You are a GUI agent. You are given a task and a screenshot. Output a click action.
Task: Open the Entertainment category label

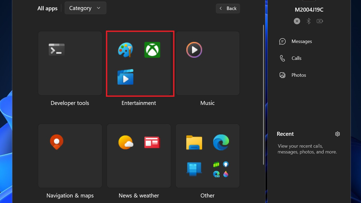pos(139,103)
